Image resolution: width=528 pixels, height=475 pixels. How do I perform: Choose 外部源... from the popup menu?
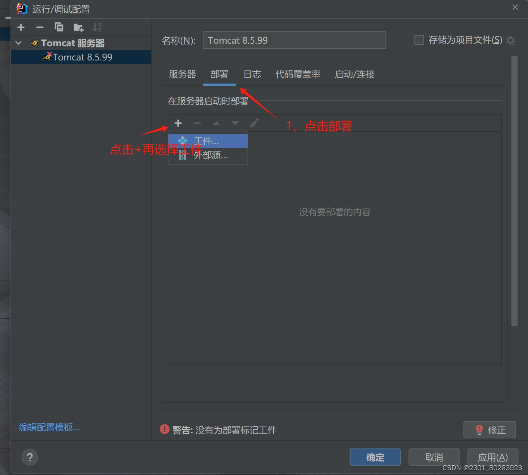click(208, 156)
